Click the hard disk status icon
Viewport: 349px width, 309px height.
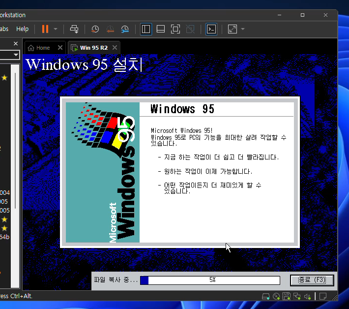point(266,297)
